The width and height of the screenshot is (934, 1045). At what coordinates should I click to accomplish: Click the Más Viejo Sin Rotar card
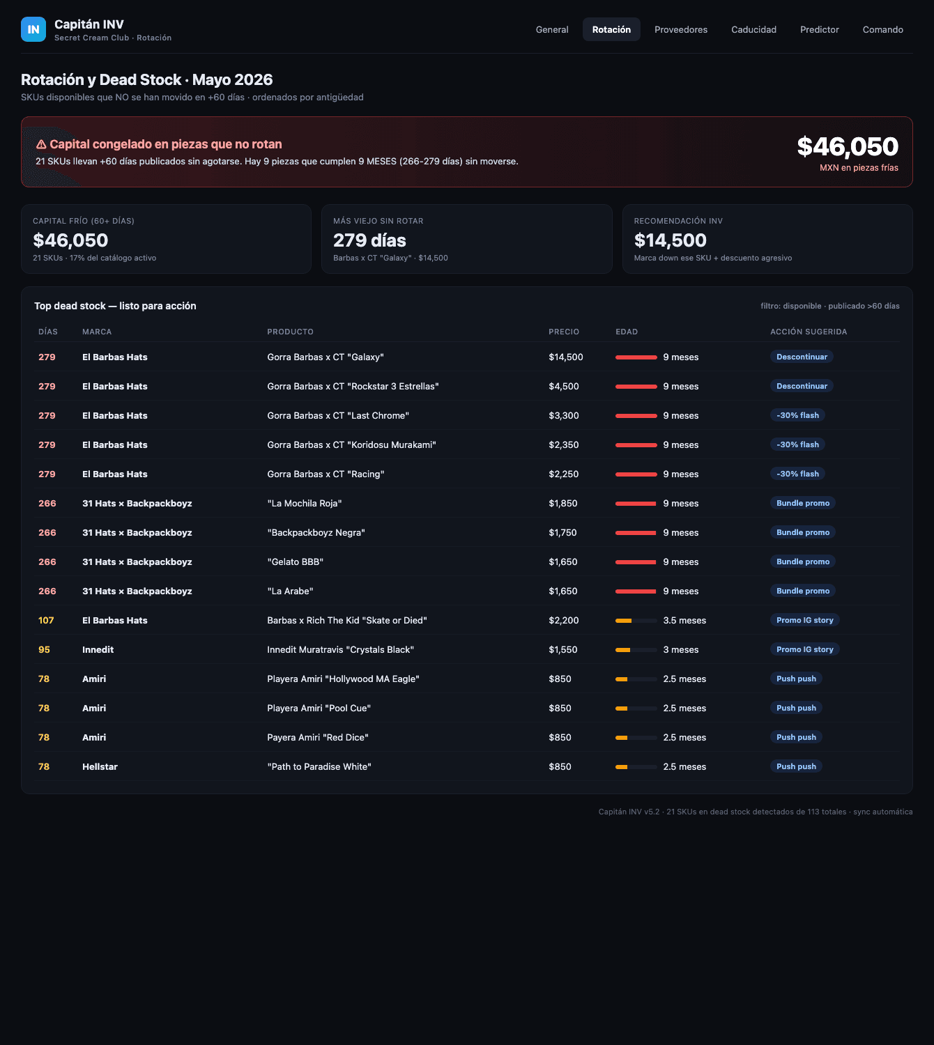467,239
